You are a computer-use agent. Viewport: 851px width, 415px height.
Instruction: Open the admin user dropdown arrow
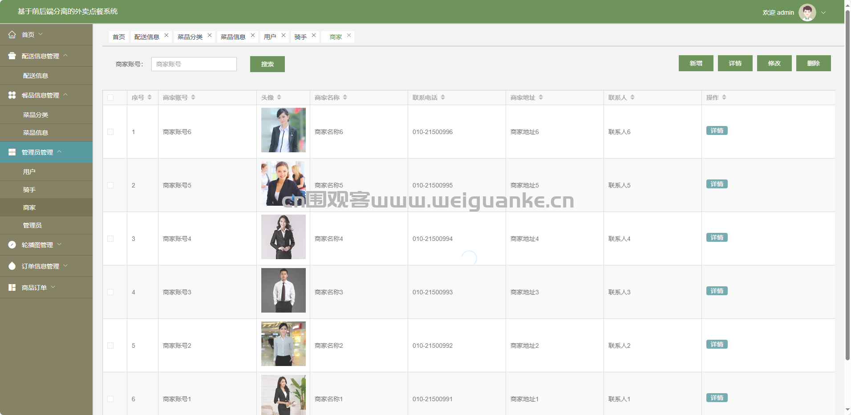(x=823, y=12)
